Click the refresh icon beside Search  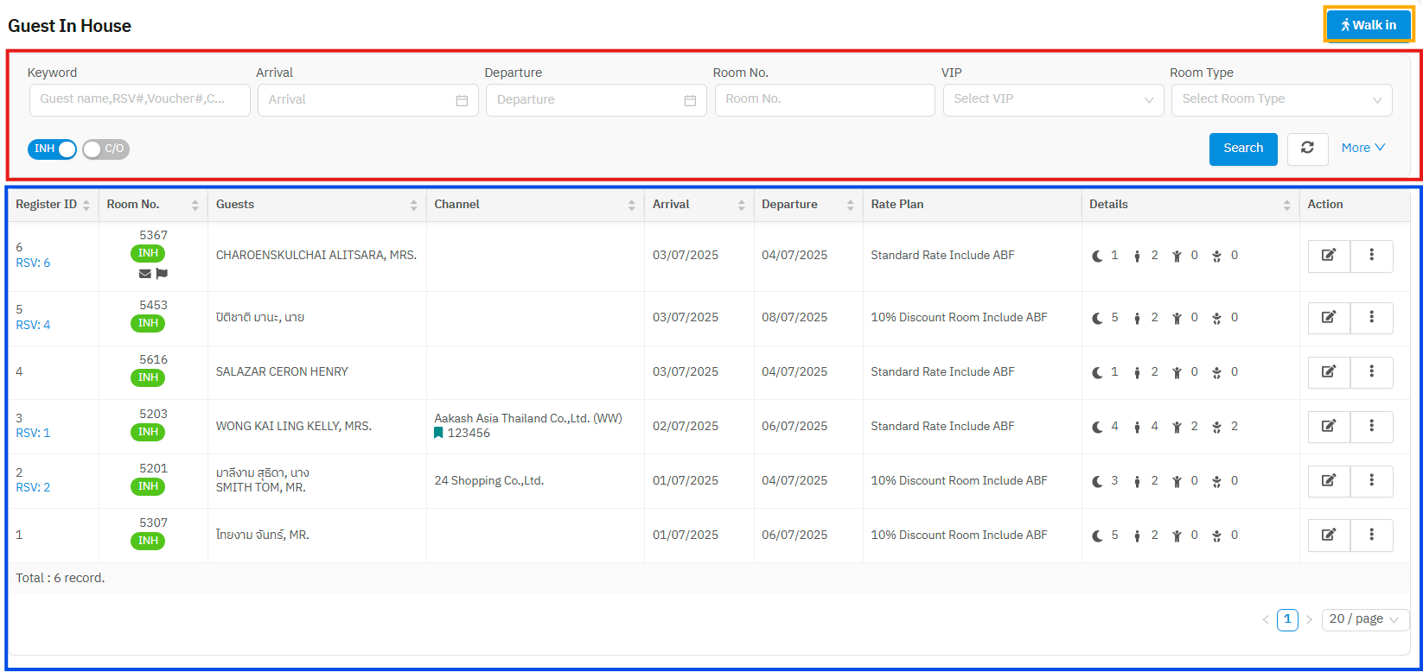point(1307,149)
